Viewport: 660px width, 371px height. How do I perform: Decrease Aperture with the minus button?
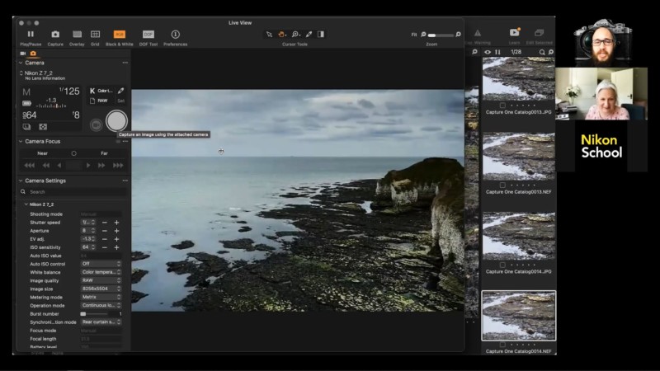105,231
